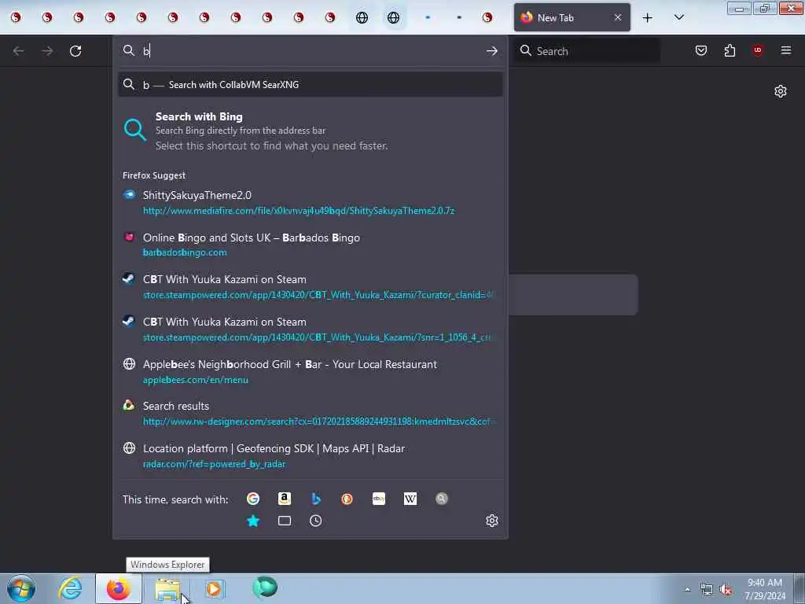List all tabs with the chevron

(678, 17)
